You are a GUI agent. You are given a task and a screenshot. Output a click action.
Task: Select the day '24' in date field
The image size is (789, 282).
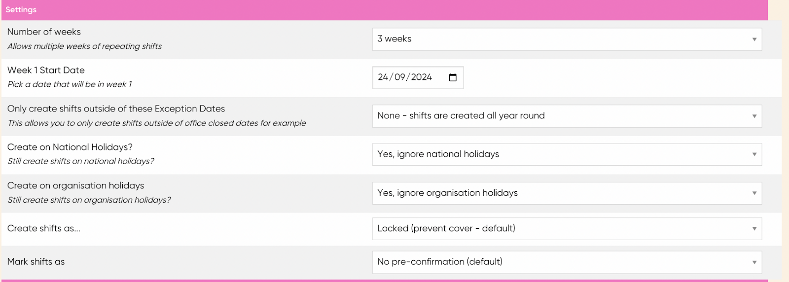point(383,77)
